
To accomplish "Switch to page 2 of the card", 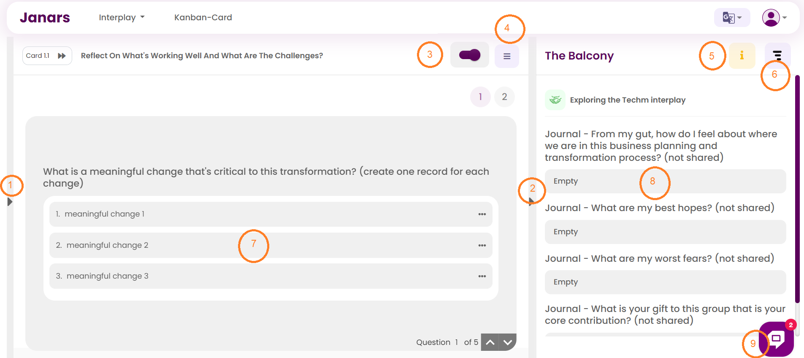I will [504, 97].
